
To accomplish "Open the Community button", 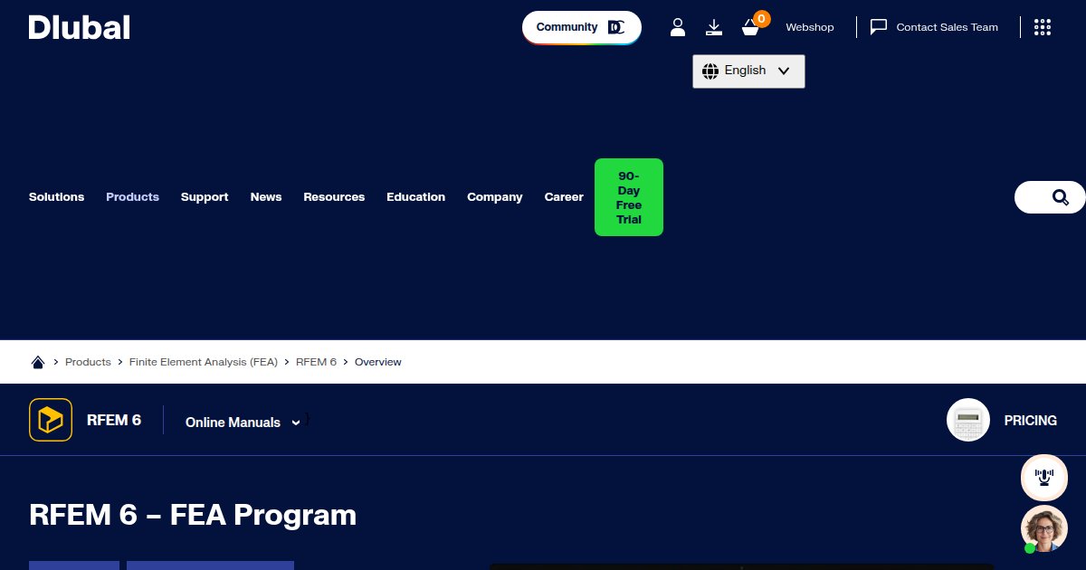I will pyautogui.click(x=582, y=27).
